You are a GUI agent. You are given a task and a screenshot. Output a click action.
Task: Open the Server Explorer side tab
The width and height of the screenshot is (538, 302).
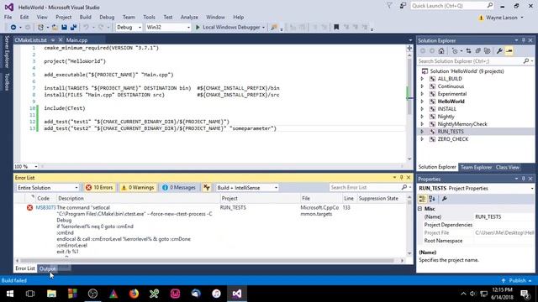[x=7, y=52]
